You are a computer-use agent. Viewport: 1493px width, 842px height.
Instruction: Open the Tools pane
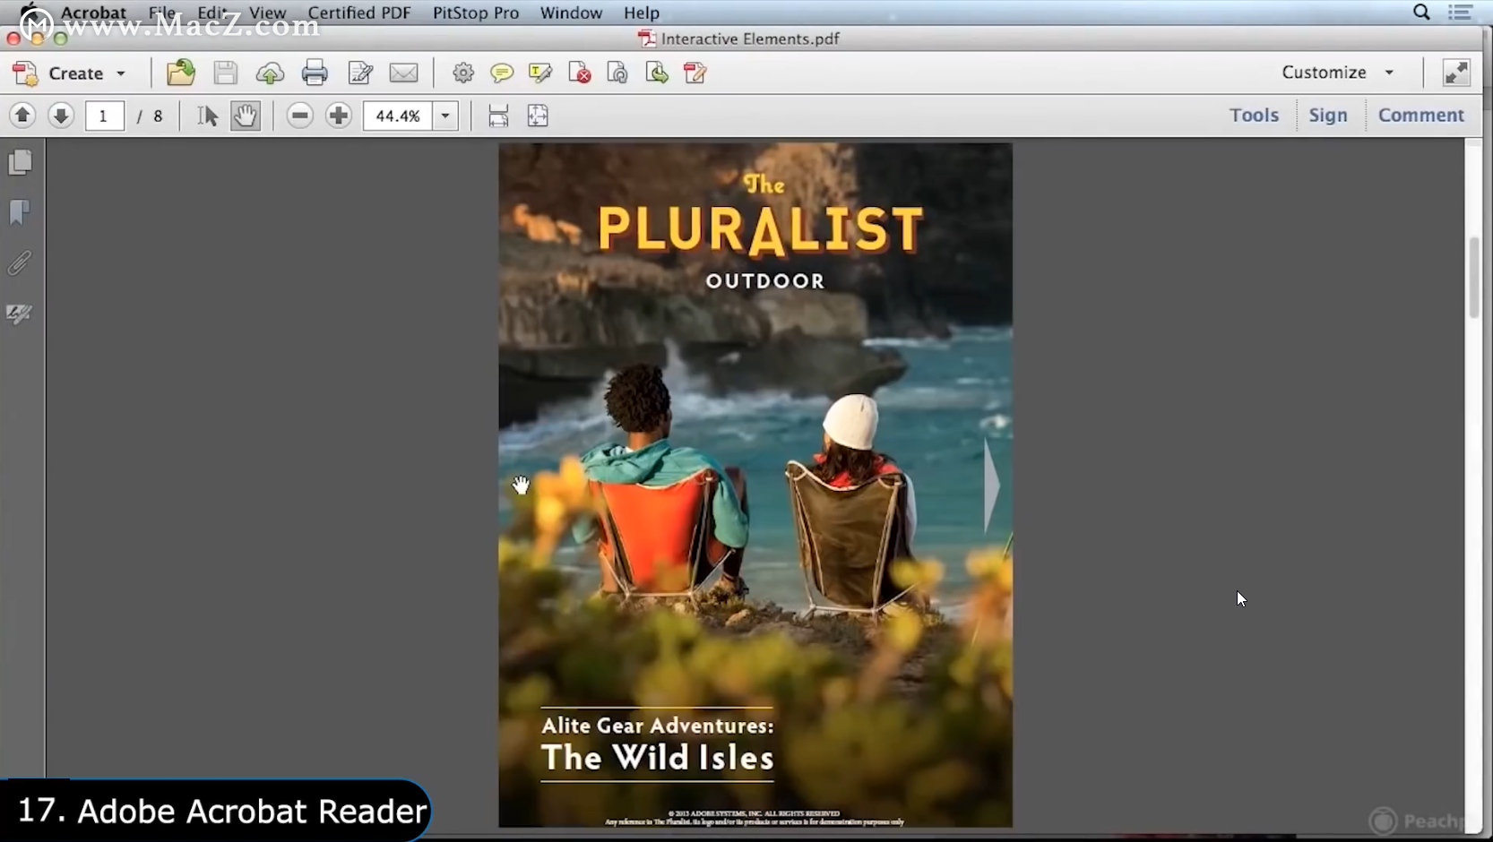[1254, 115]
